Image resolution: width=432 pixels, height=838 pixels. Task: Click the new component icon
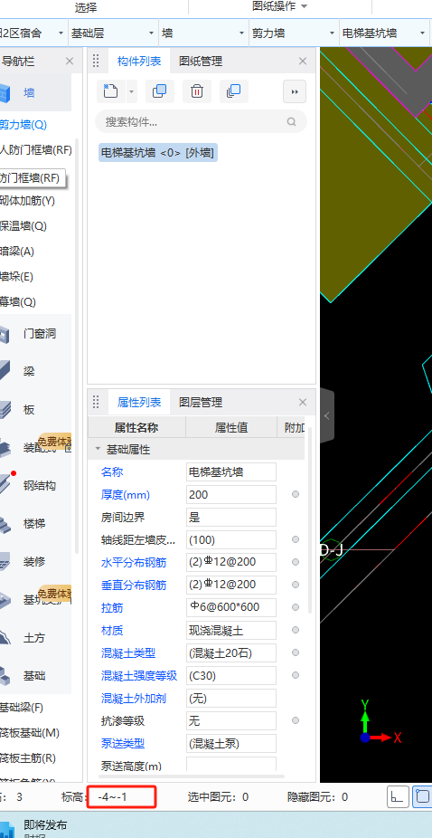tap(110, 91)
